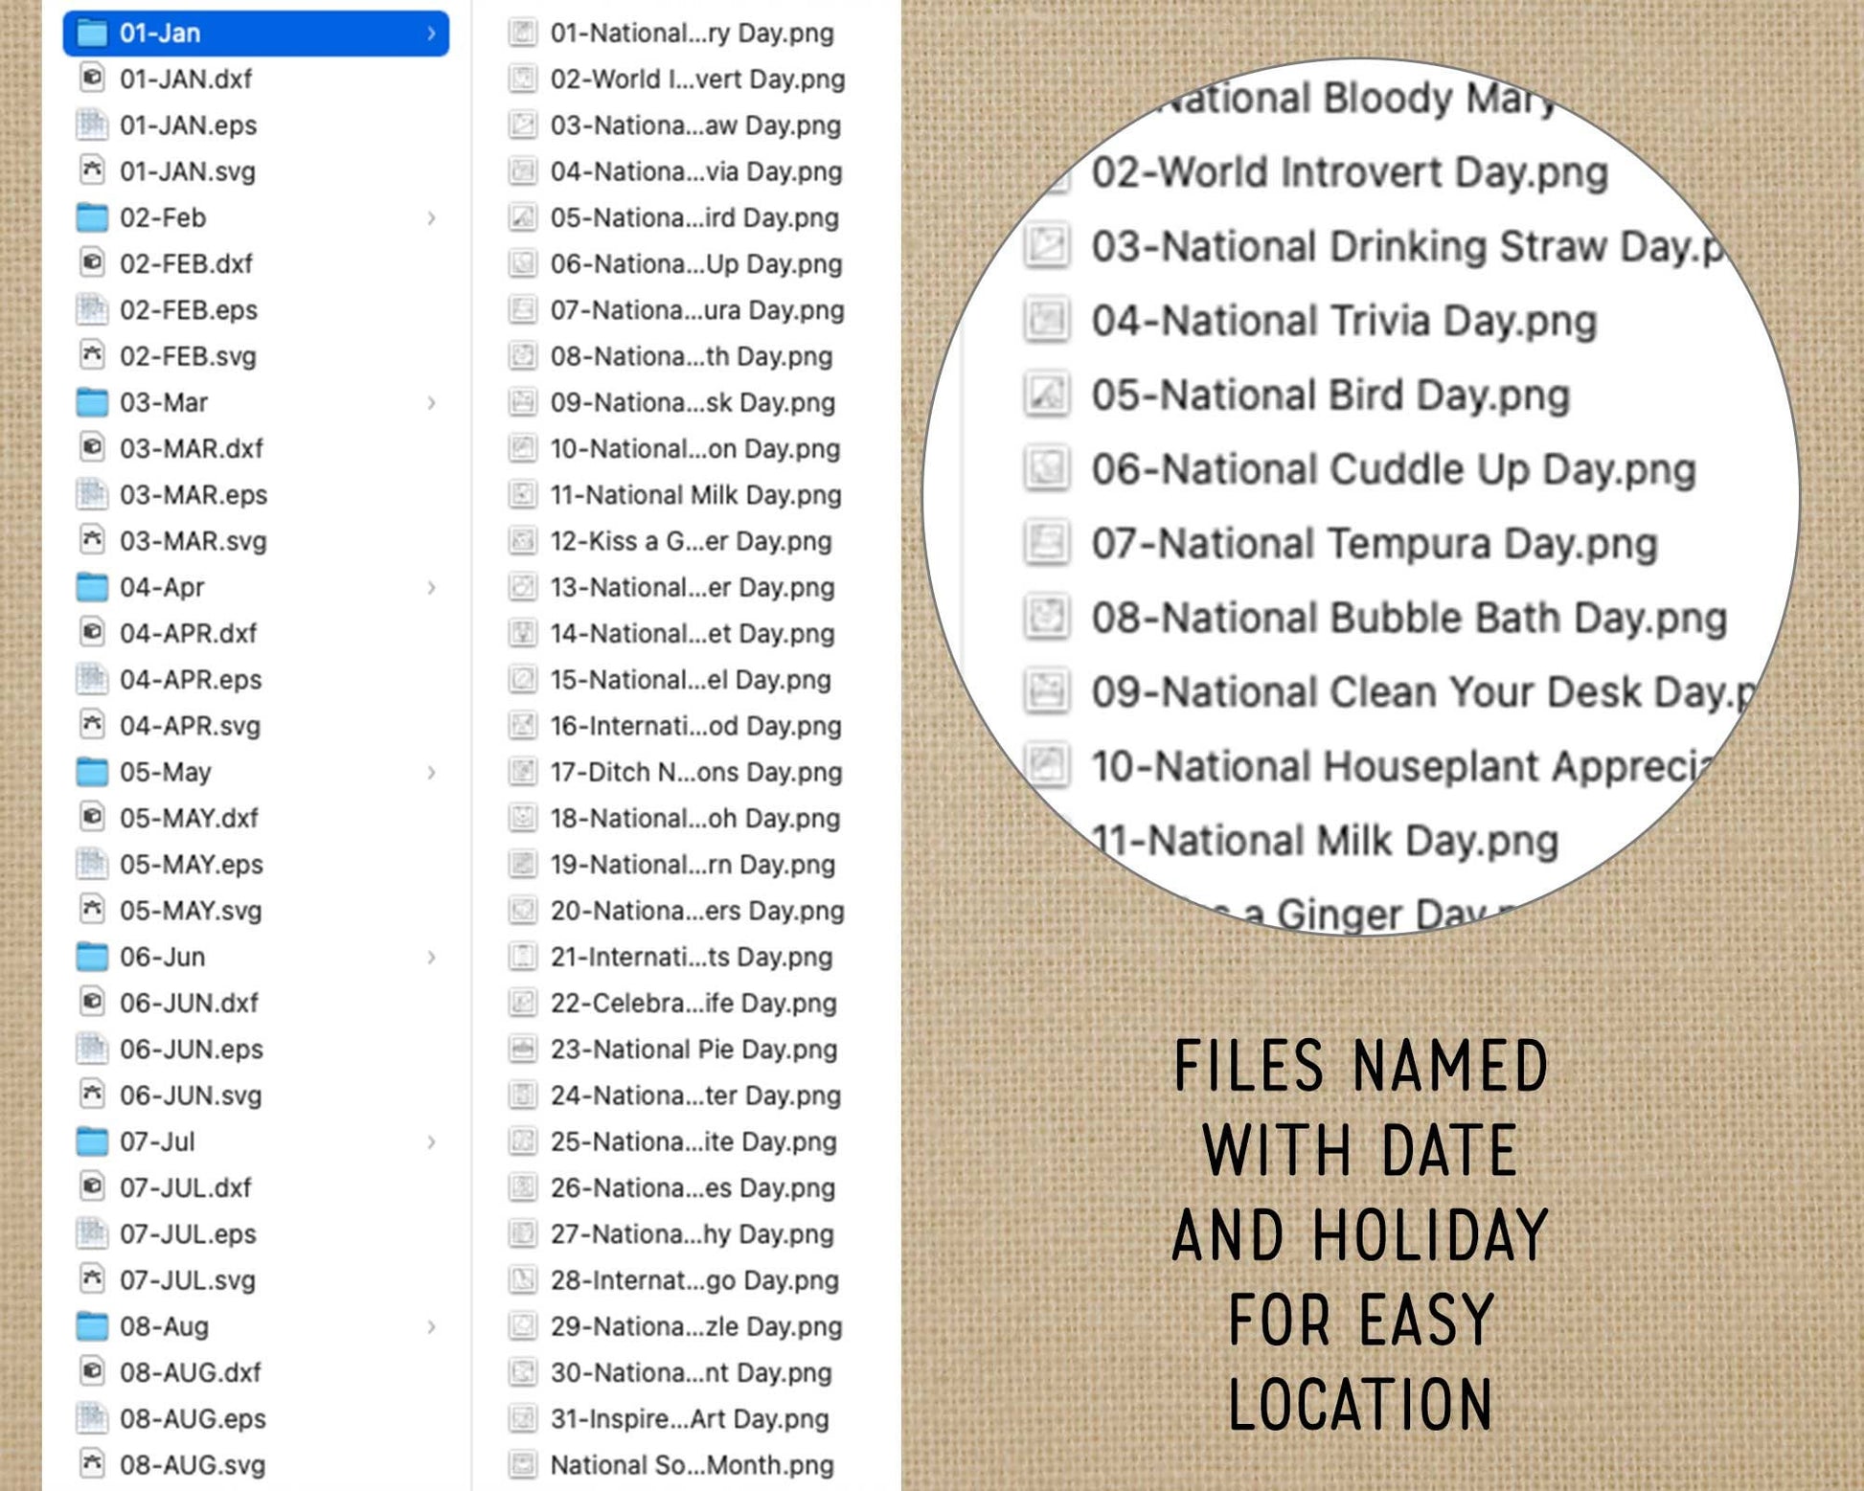Select icon of 23-National Pie Day.png

coord(522,1049)
